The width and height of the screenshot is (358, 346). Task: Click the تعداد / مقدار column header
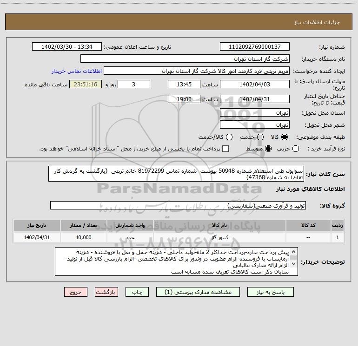(x=84, y=225)
